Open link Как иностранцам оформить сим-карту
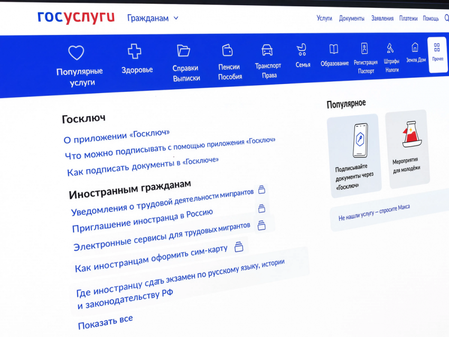The image size is (449, 337). [151, 258]
